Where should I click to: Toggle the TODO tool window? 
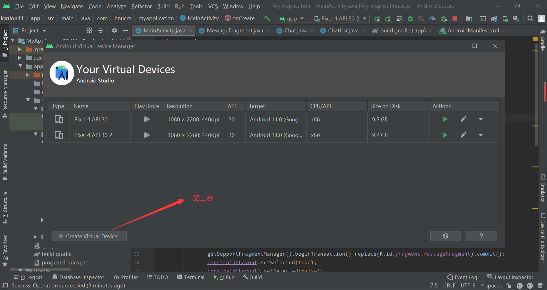tap(158, 277)
